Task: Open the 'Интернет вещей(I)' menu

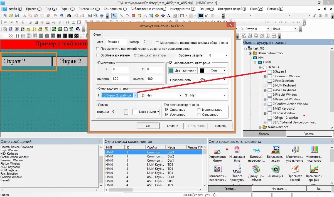Action: click(232, 9)
